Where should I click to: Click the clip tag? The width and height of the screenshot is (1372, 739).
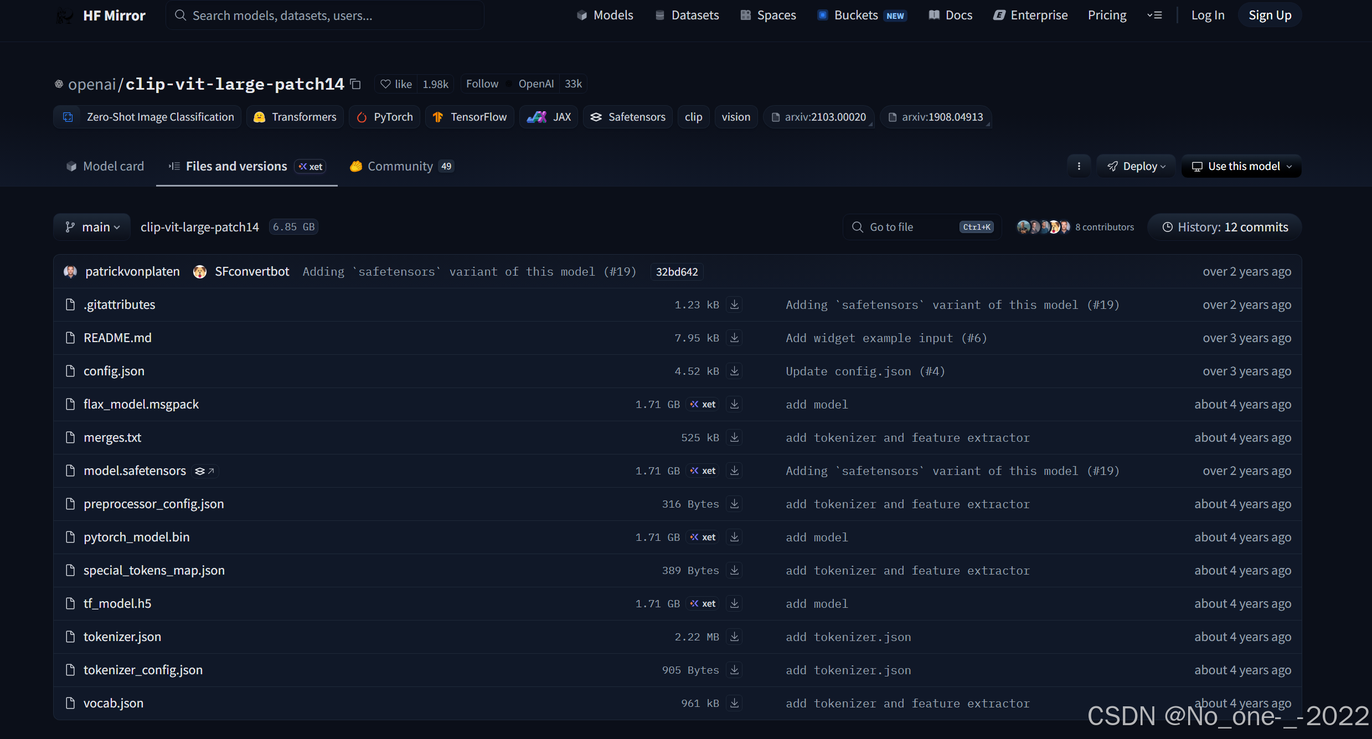[693, 117]
